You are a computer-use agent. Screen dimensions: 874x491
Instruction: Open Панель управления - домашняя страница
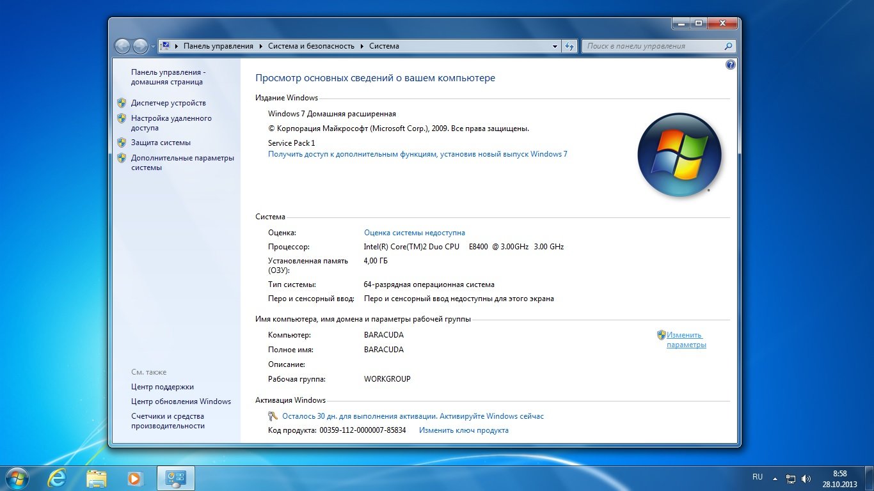pos(168,77)
